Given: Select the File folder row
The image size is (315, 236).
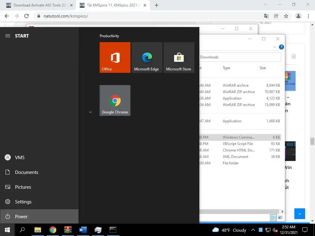Looking at the screenshot, I should (x=240, y=163).
